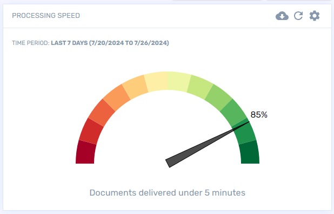Click the Processing Speed panel title
334x214 pixels.
(x=46, y=16)
